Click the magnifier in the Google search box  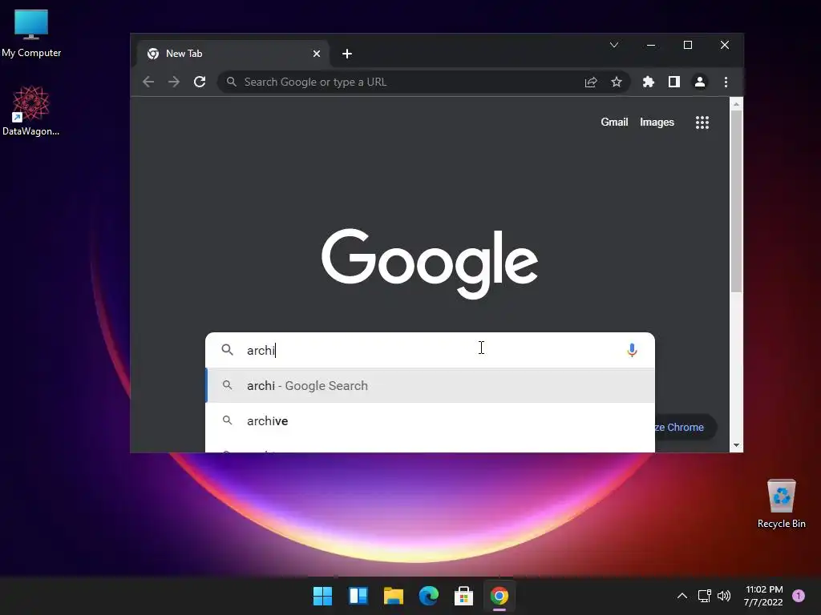(227, 349)
